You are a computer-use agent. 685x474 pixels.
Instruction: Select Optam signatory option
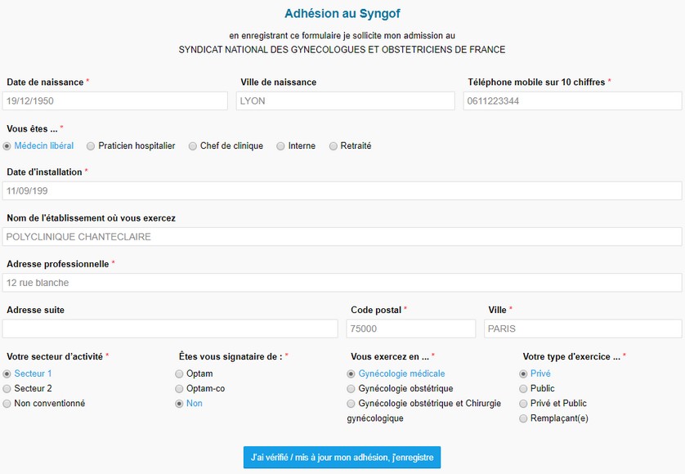pyautogui.click(x=179, y=374)
